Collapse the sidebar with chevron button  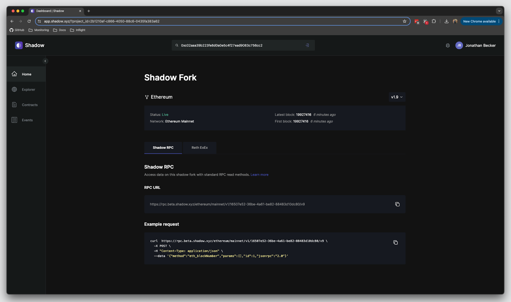tap(45, 61)
